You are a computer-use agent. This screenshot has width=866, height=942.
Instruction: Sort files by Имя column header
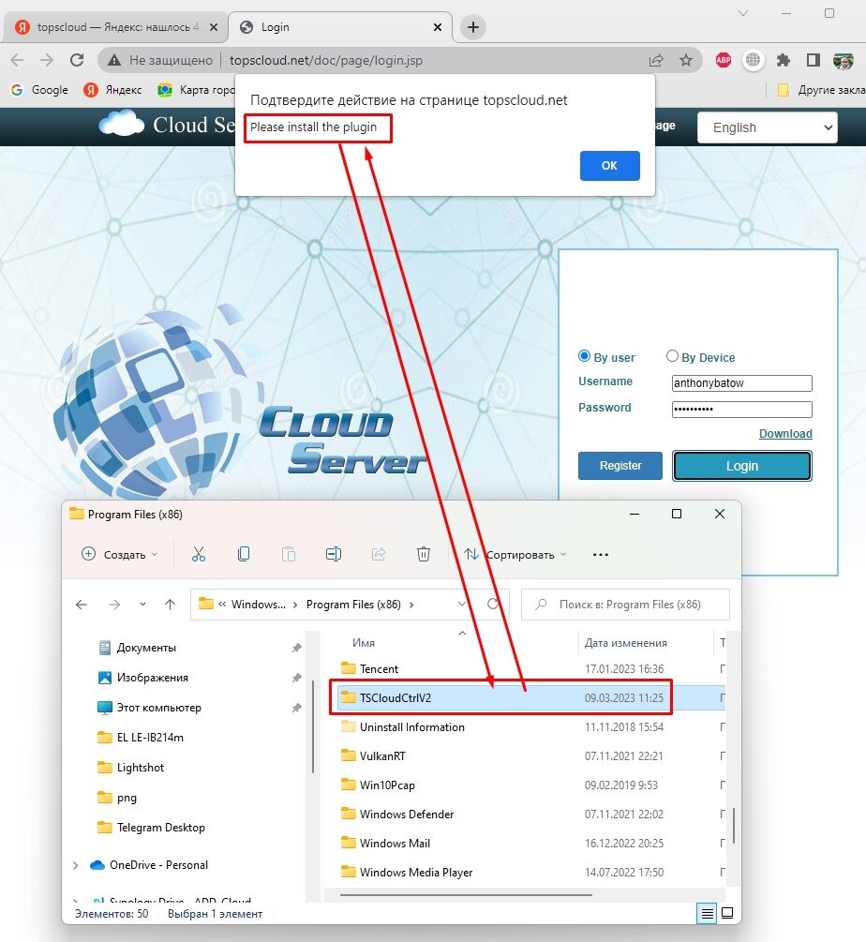click(364, 643)
